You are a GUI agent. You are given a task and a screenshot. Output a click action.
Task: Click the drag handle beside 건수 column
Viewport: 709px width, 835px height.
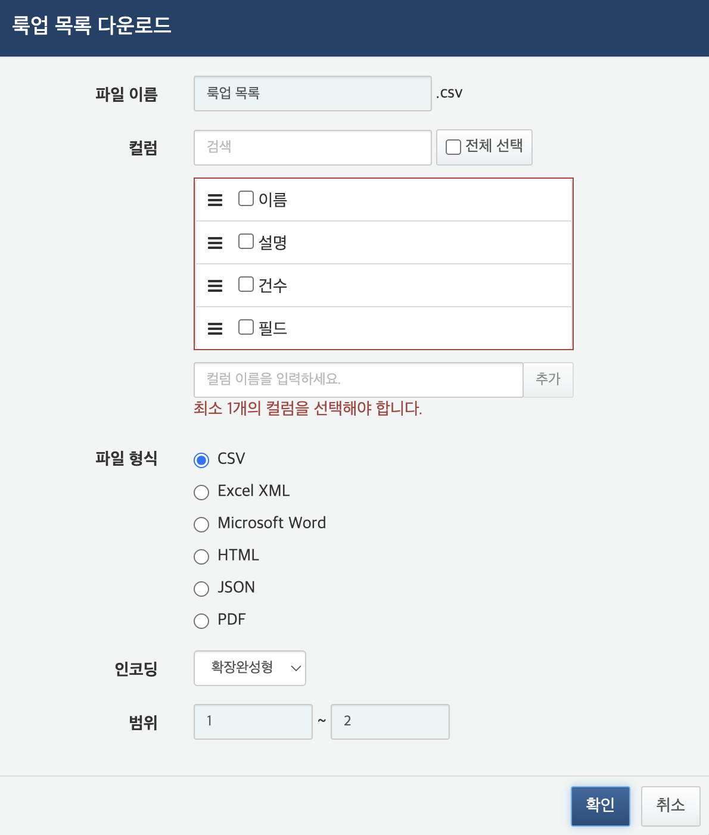pos(214,285)
